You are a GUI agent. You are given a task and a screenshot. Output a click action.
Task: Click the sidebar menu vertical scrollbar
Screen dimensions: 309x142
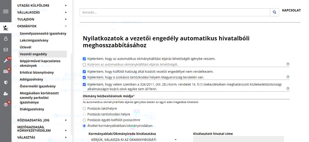(x=71, y=94)
